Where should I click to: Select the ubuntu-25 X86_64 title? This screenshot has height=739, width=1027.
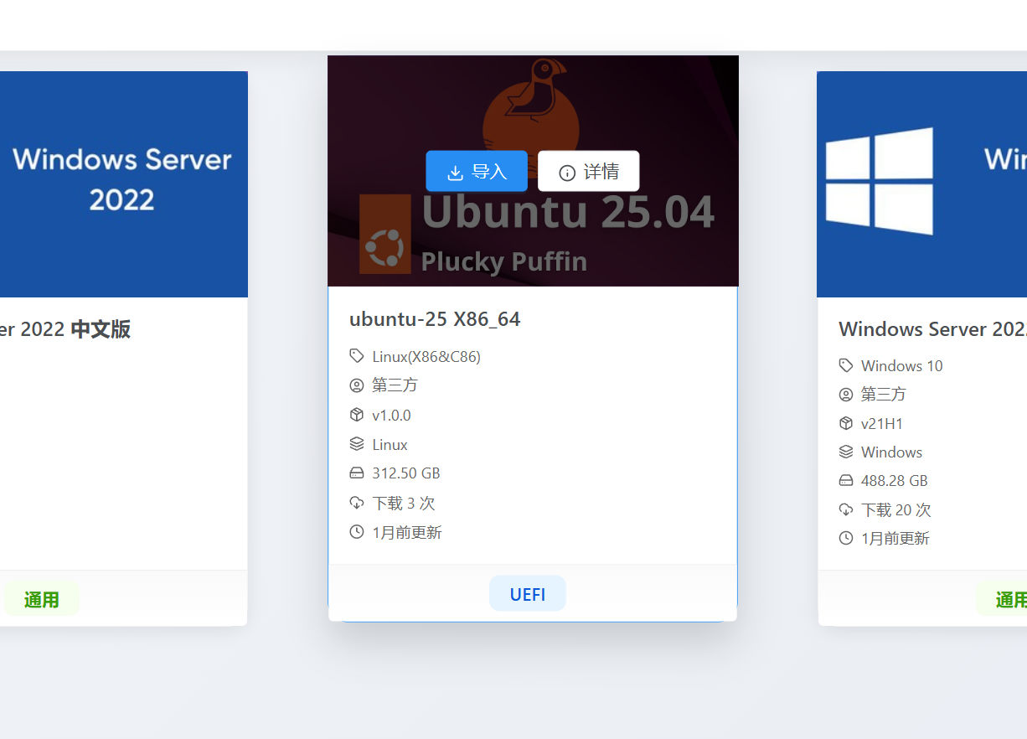435,319
